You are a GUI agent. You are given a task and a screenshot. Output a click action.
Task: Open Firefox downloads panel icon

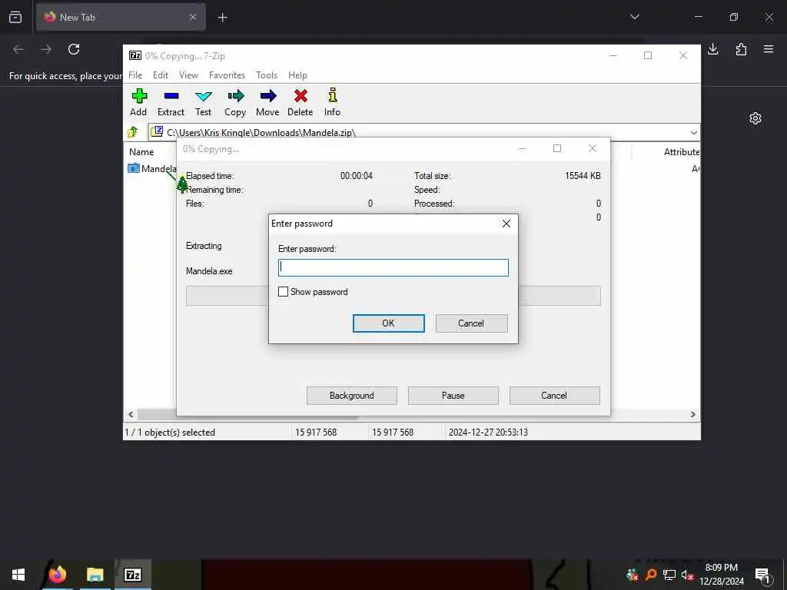click(x=712, y=49)
